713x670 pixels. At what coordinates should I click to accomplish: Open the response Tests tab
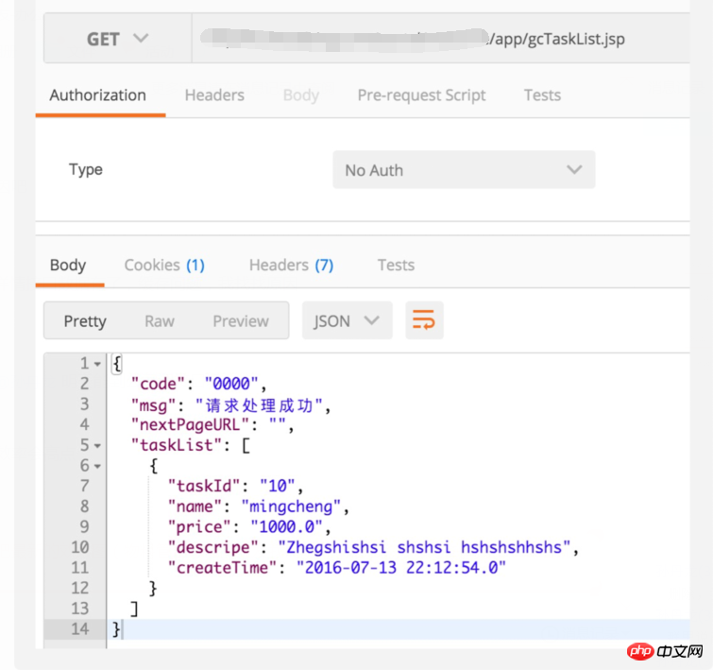click(x=396, y=266)
